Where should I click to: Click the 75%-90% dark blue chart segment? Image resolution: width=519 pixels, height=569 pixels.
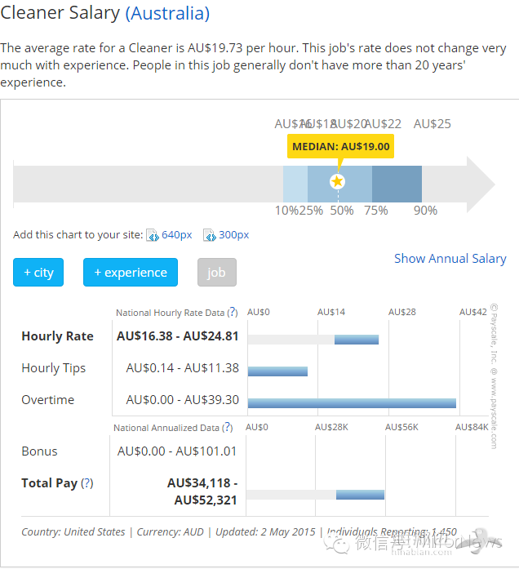pyautogui.click(x=397, y=184)
